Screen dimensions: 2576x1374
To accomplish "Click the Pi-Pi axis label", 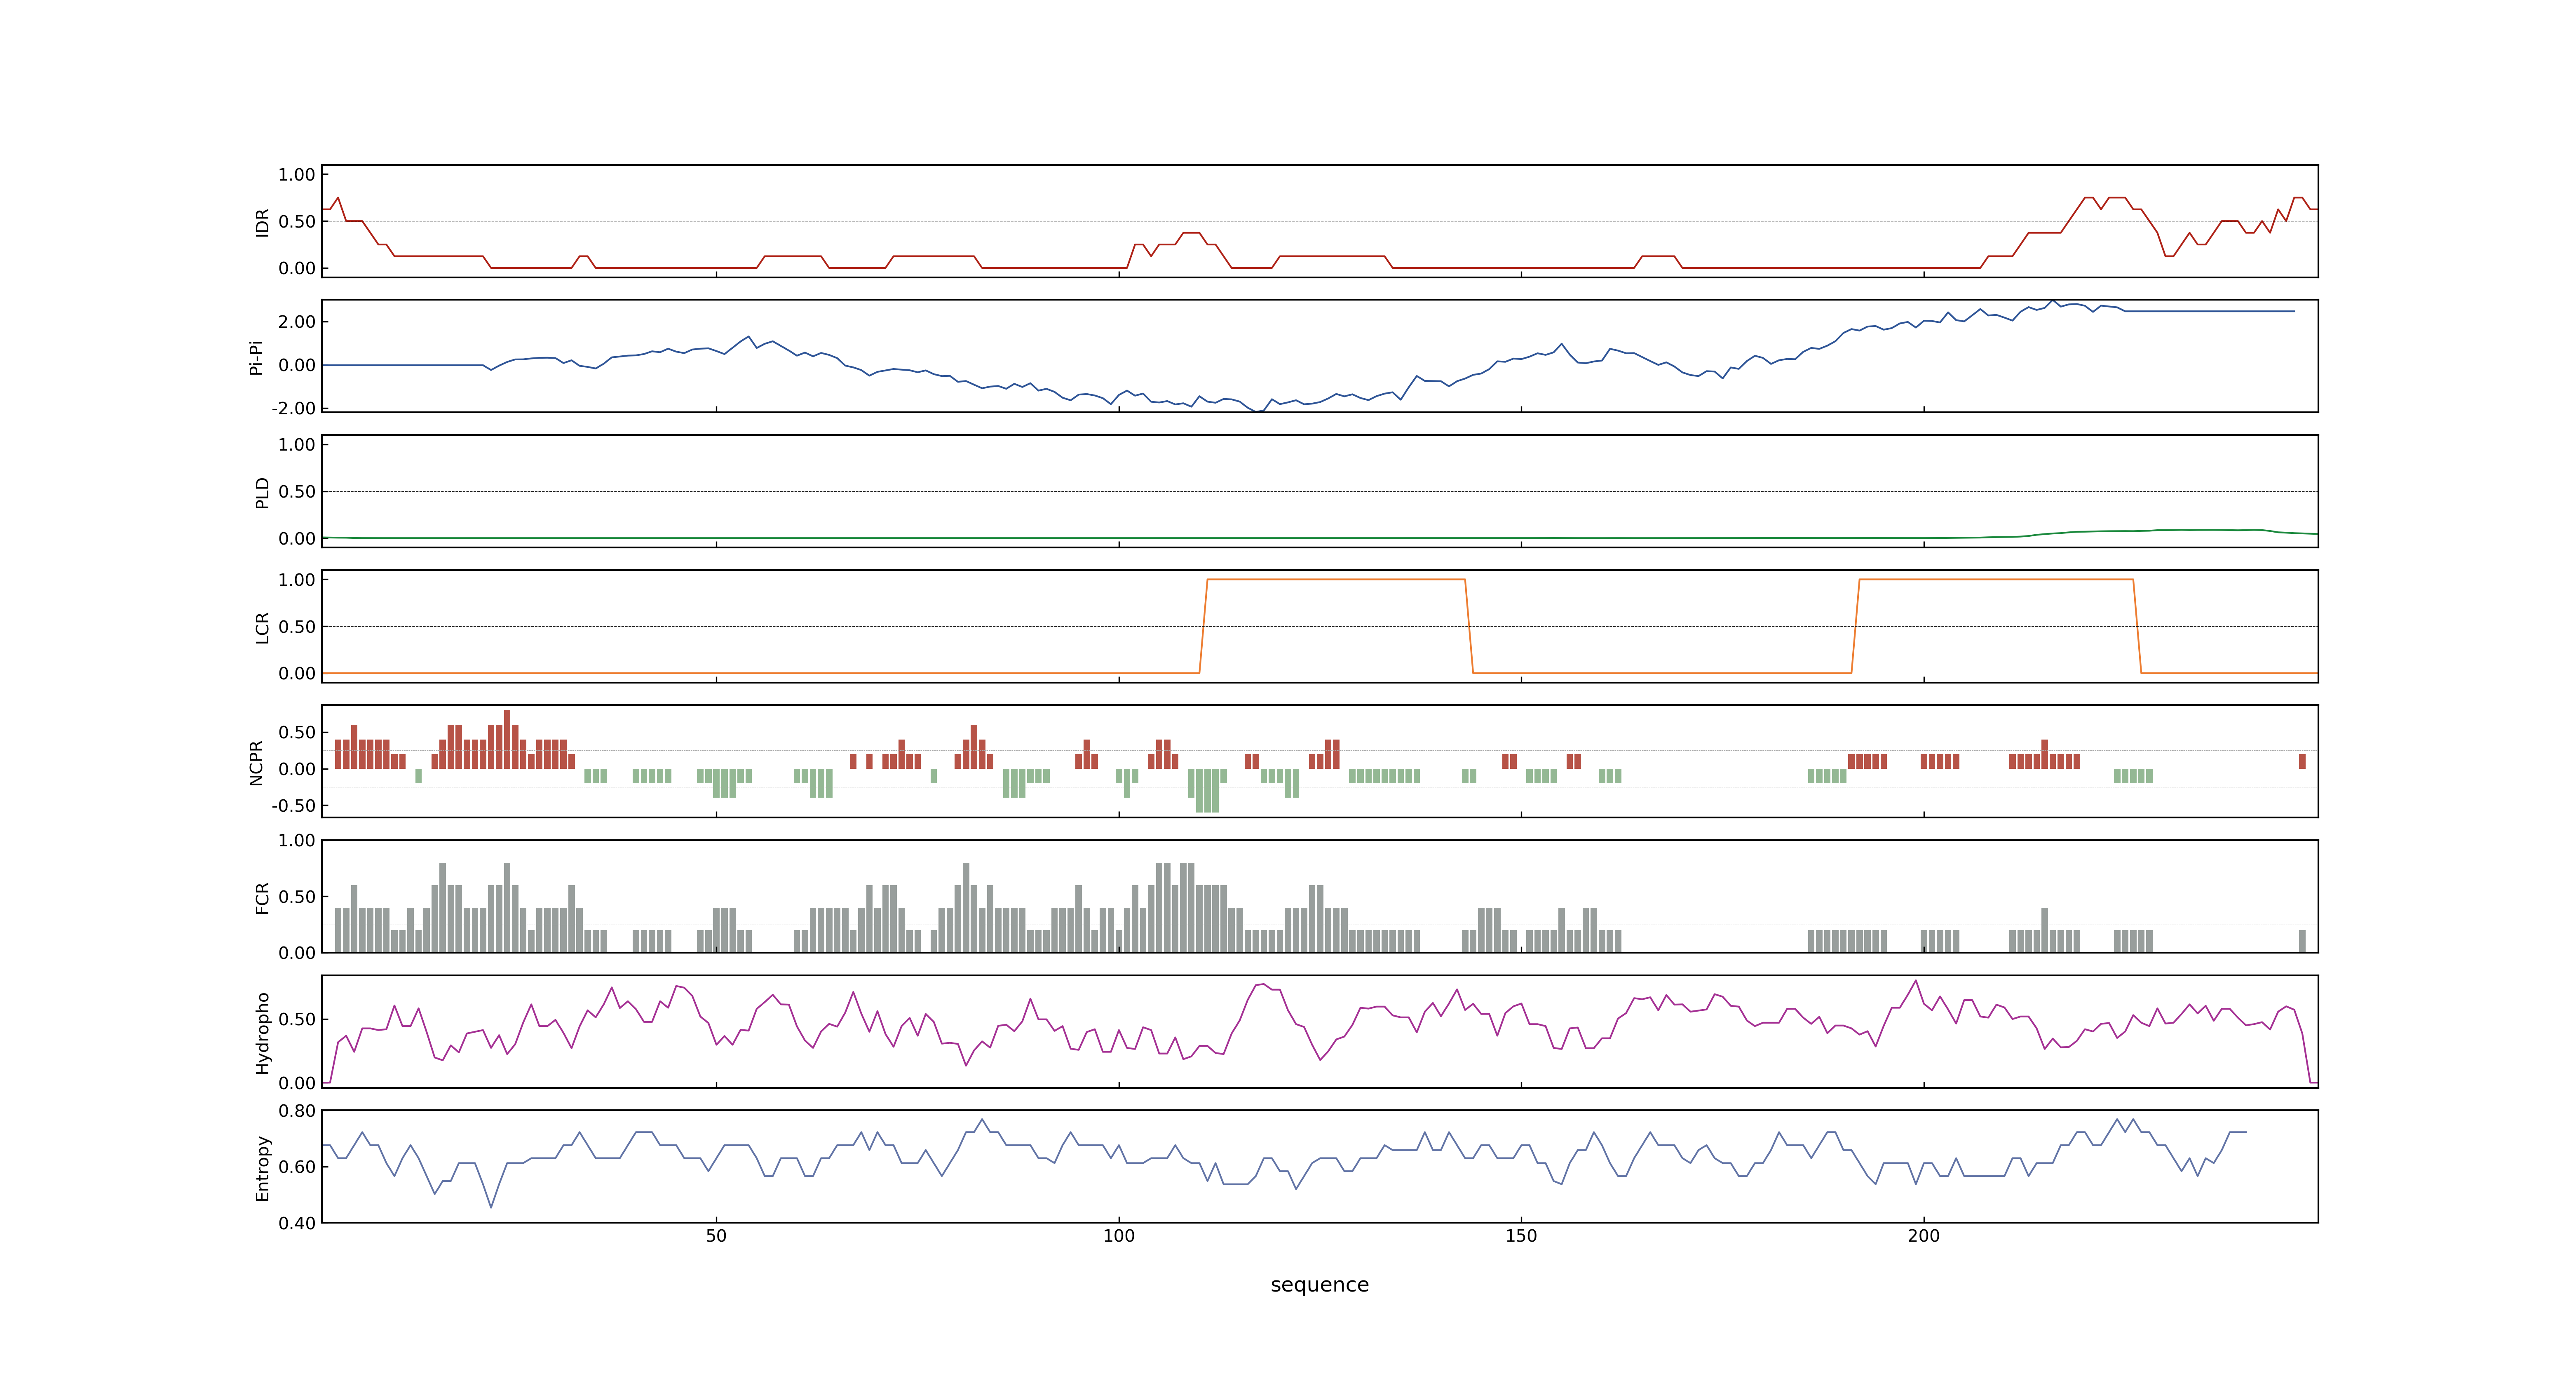I will click(x=256, y=357).
